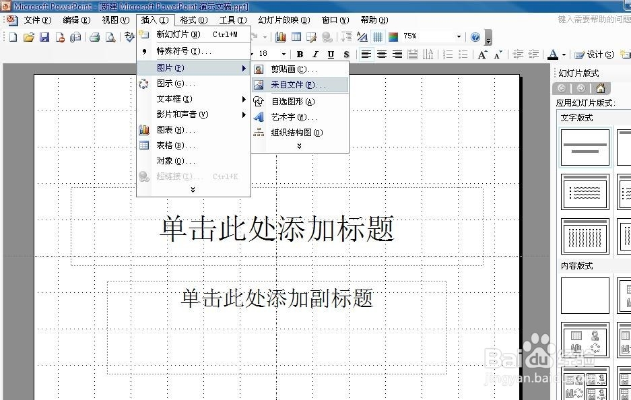The height and width of the screenshot is (400, 631).
Task: Click the Print toolbar icon
Action: click(x=94, y=38)
